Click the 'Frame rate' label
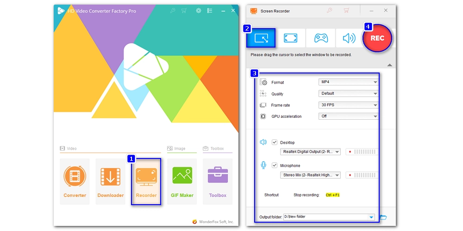 (x=281, y=105)
